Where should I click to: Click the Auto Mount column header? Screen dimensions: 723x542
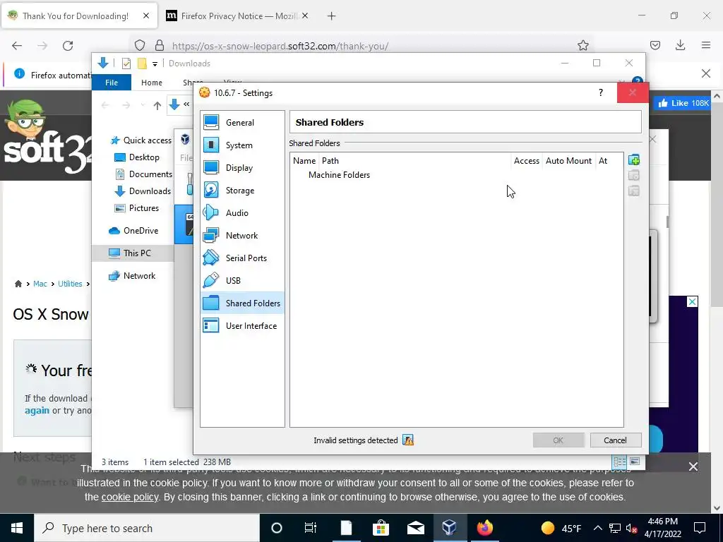click(568, 161)
